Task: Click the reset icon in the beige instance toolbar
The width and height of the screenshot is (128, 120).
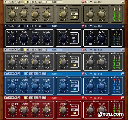Action: pos(19,2)
